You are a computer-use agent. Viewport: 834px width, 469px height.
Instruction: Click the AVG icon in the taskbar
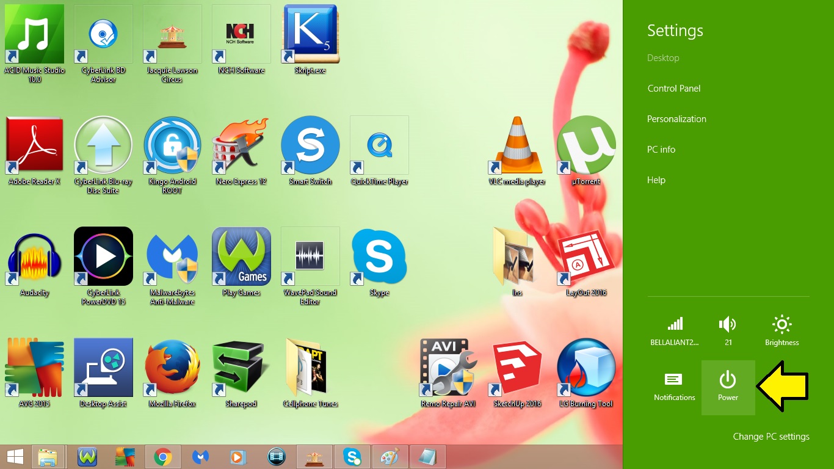click(125, 457)
